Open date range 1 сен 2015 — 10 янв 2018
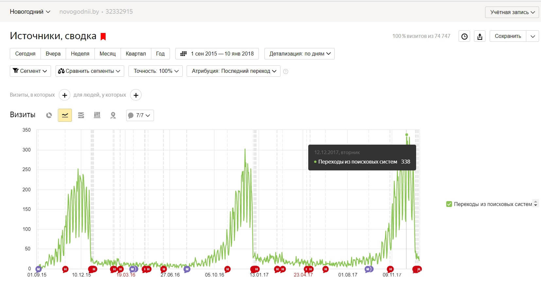Screen dimensions: 541x301 click(217, 54)
